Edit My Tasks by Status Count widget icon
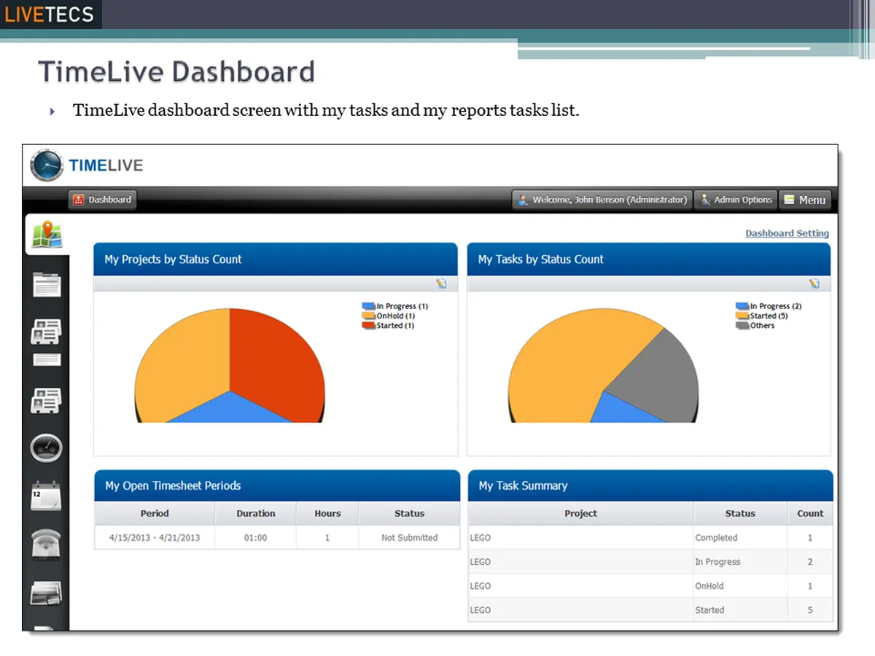 (814, 284)
